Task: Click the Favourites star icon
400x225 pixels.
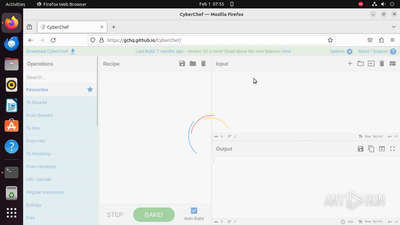Action: pyautogui.click(x=90, y=89)
